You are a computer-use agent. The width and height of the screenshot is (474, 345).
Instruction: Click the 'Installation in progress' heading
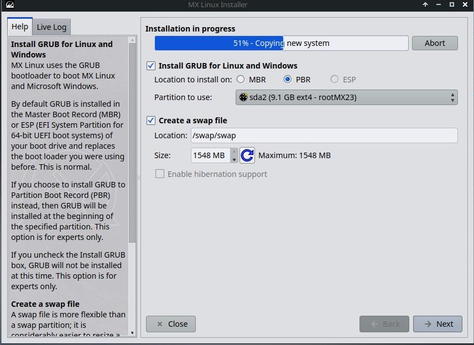pyautogui.click(x=190, y=29)
